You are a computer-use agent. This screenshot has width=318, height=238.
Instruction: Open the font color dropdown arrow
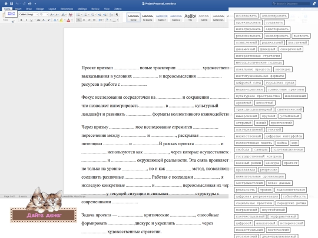tap(72, 20)
